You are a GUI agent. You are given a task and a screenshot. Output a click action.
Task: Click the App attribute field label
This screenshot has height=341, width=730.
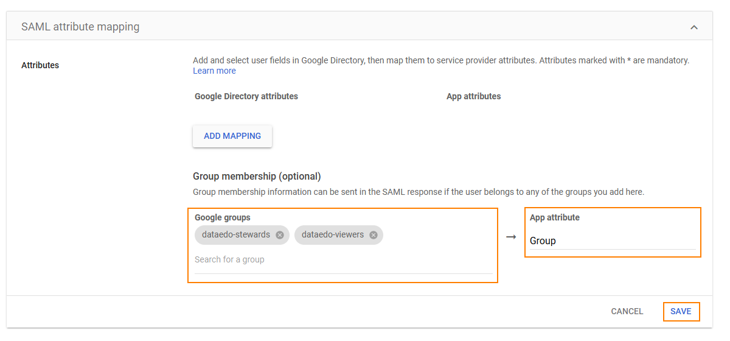[555, 217]
